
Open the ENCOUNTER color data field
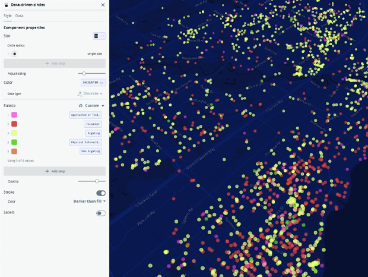[x=93, y=83]
